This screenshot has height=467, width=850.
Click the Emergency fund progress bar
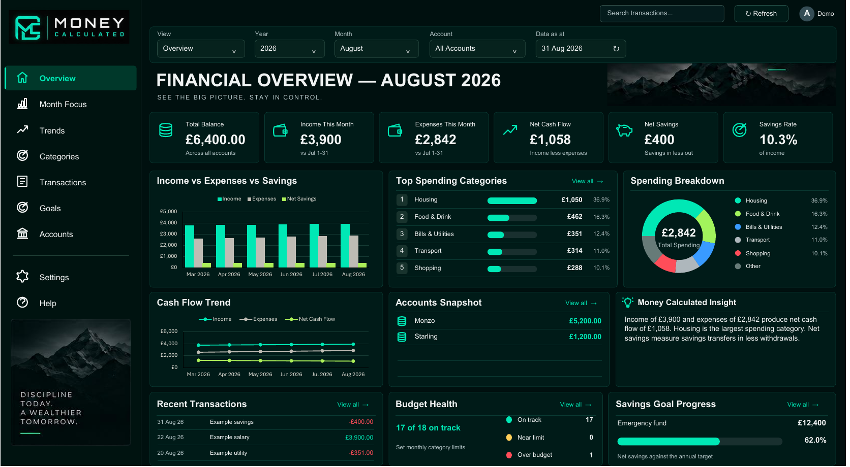pos(700,441)
